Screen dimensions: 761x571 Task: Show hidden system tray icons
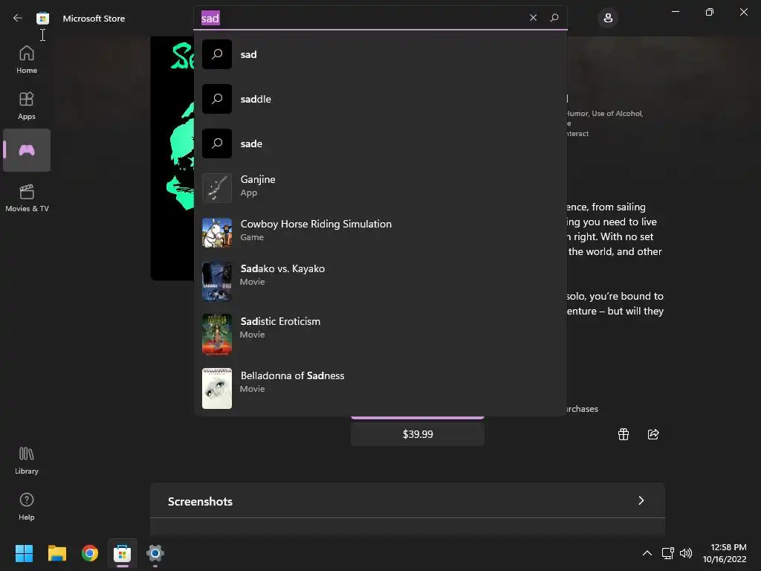point(647,553)
